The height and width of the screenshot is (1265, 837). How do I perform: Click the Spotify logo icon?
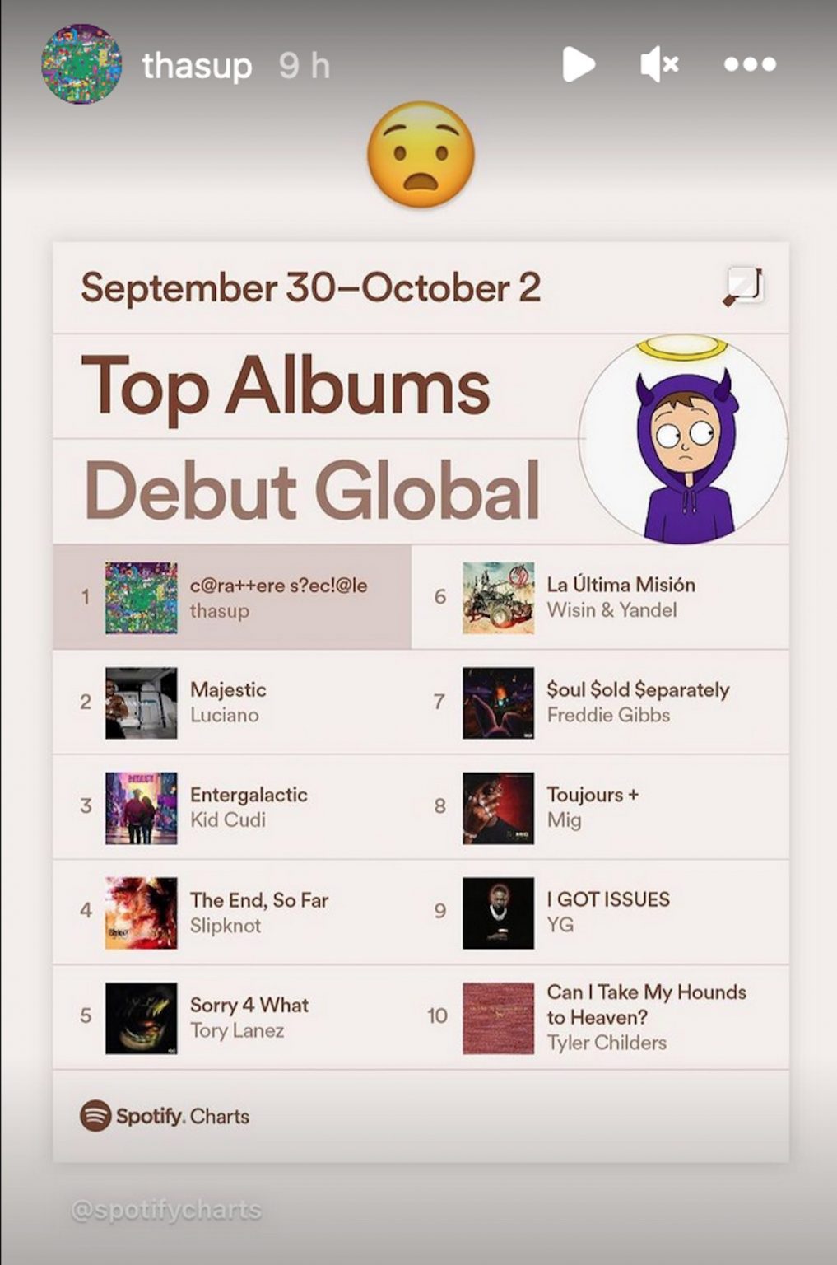point(95,1116)
